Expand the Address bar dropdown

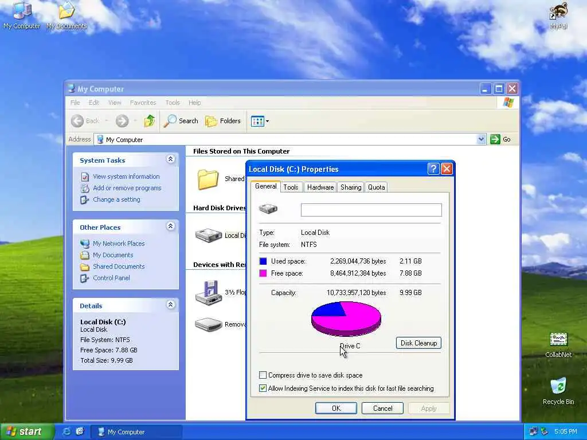pos(481,139)
